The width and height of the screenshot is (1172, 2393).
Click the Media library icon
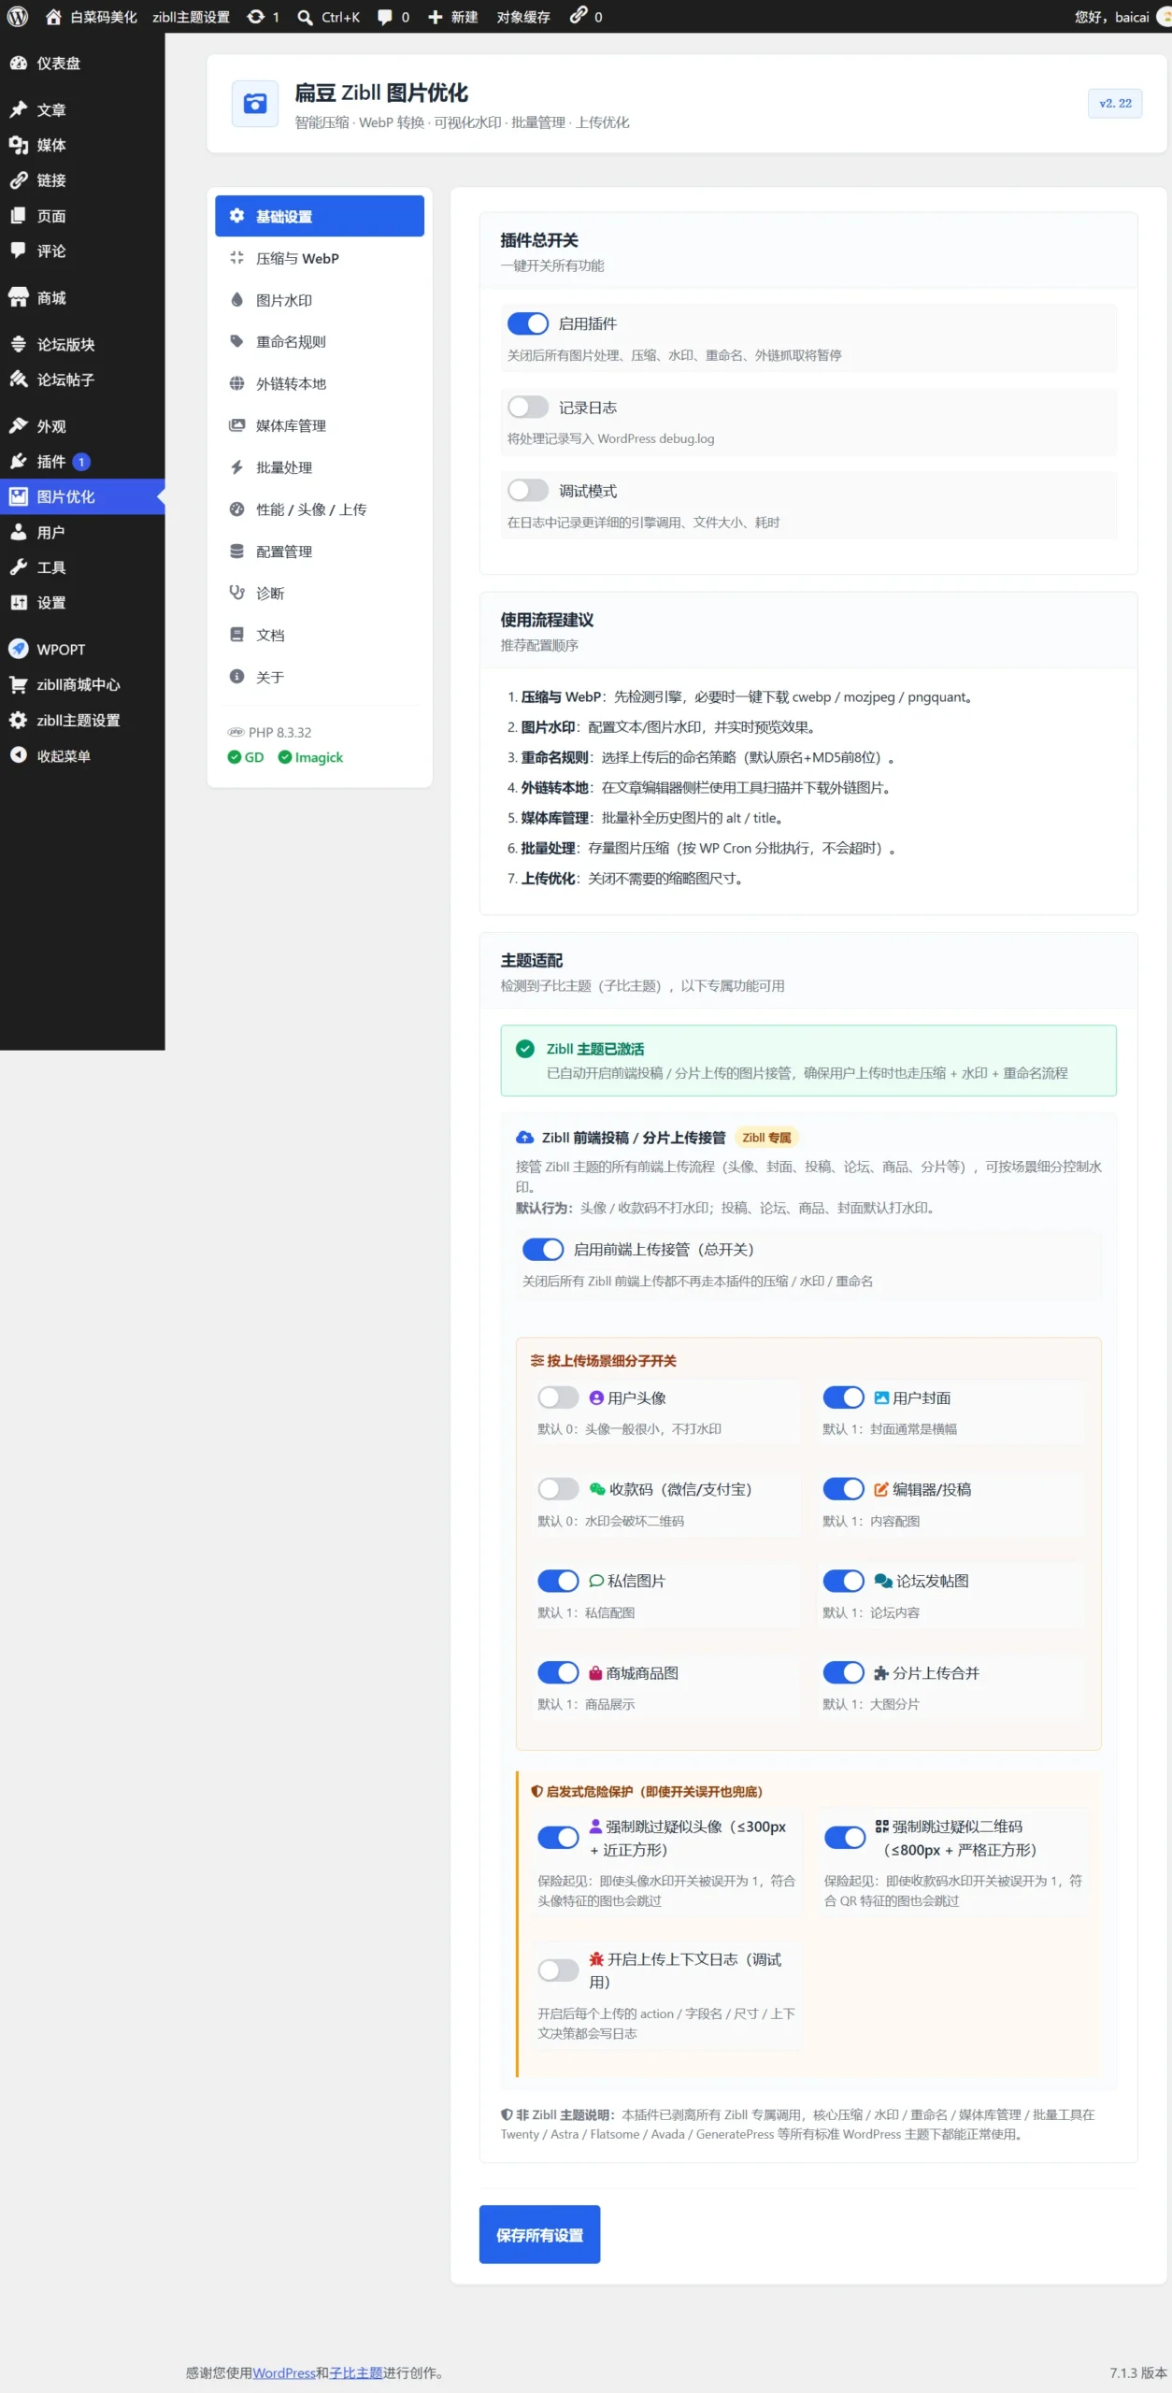[x=19, y=145]
